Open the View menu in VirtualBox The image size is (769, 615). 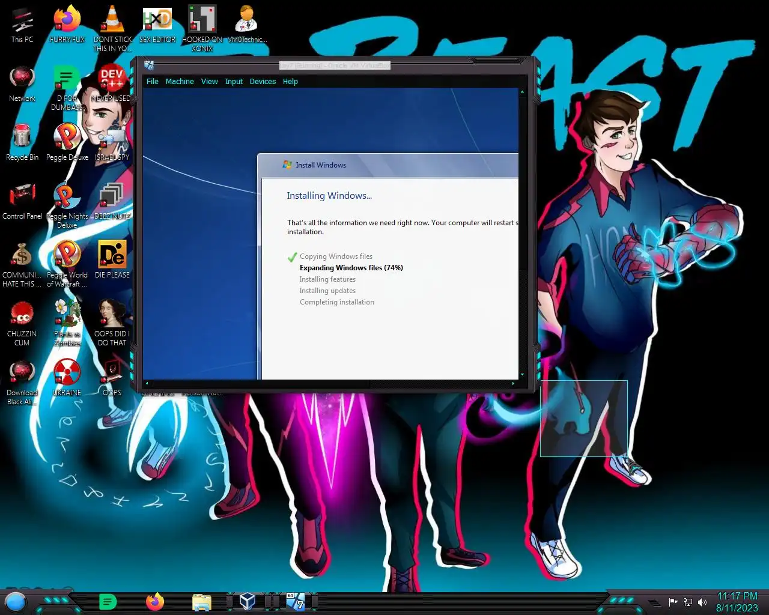(210, 82)
